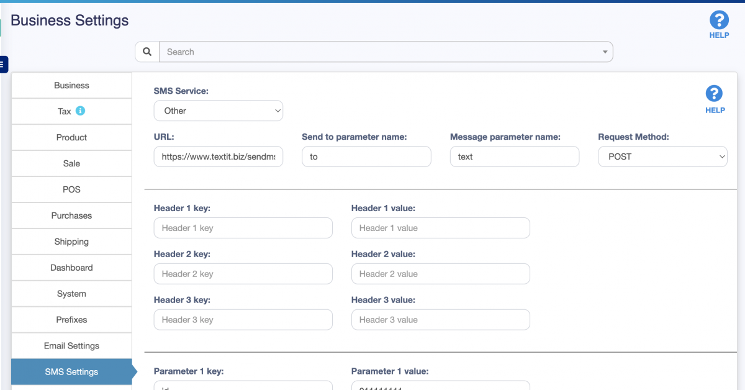Focus the Header 2 key field
This screenshot has width=745, height=390.
[243, 274]
